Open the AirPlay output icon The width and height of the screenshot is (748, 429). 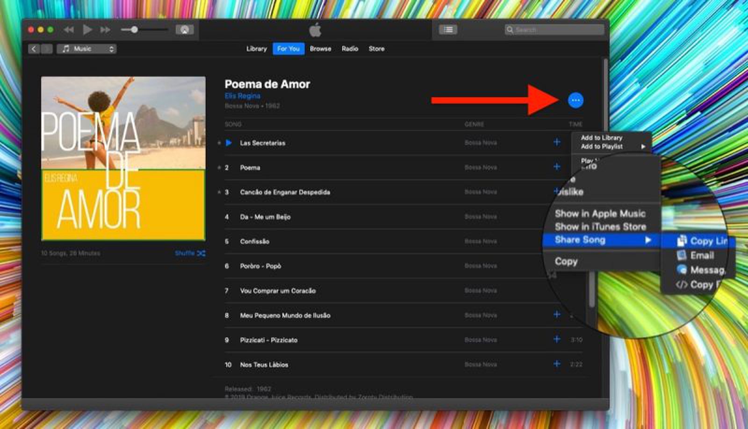(x=185, y=30)
